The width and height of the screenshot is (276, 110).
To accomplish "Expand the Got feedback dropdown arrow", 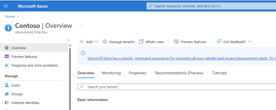I will [250, 42].
